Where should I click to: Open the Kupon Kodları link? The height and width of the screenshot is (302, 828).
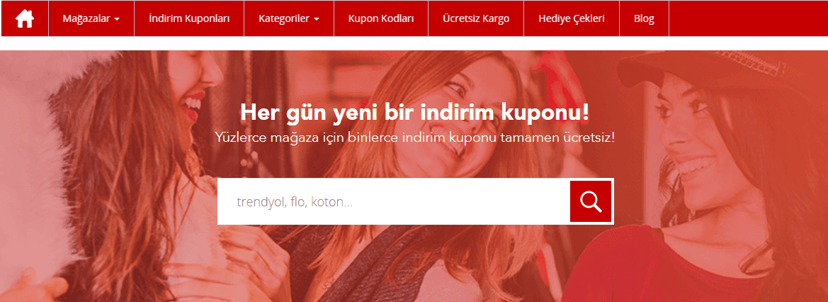(381, 18)
